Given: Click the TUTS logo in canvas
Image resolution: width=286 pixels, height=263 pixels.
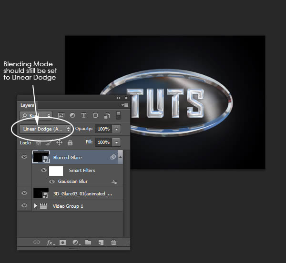Looking at the screenshot, I should coord(165,103).
